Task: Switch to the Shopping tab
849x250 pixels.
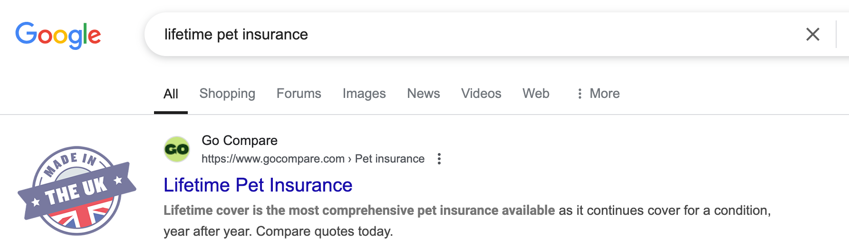Action: [227, 94]
